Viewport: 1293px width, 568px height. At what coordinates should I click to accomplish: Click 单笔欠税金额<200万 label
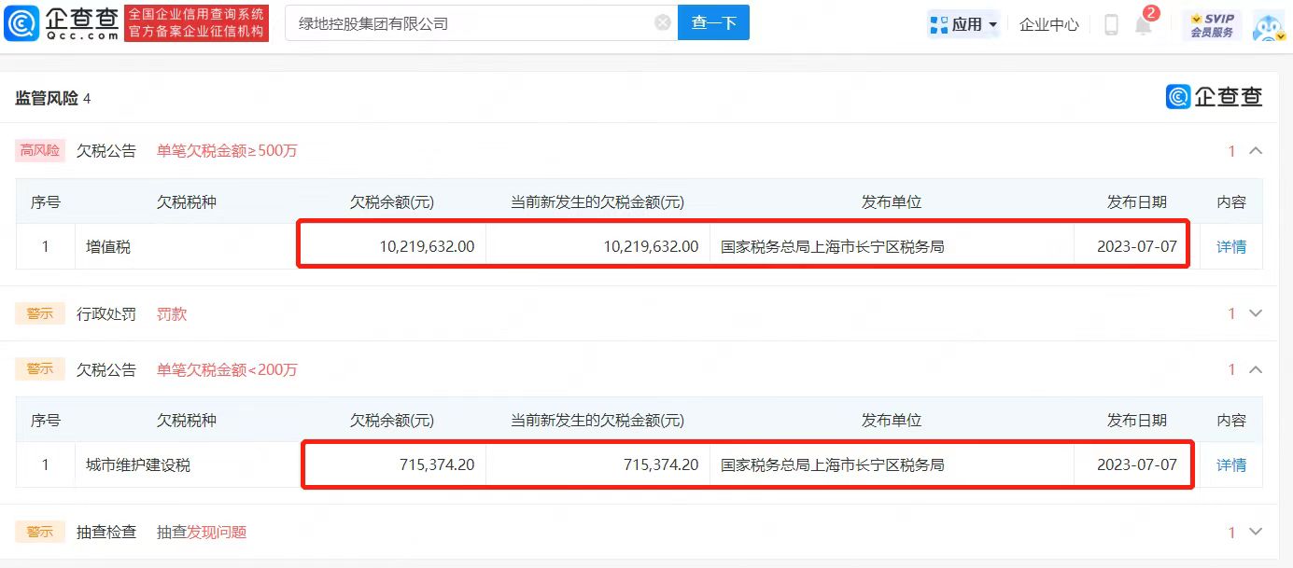coord(227,370)
